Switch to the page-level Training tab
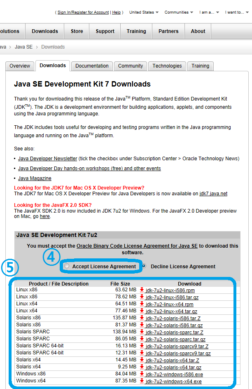Screen dimensions: 252x389 pyautogui.click(x=200, y=66)
